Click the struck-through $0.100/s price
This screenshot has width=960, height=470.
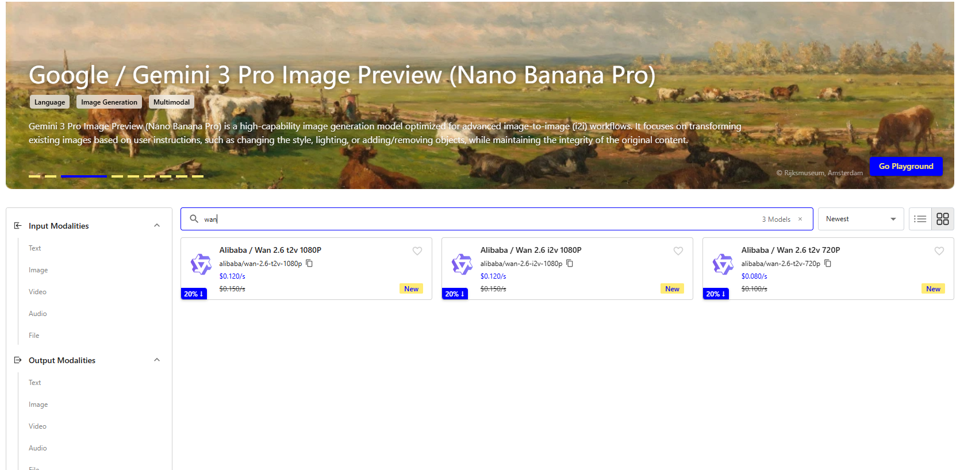pos(754,289)
